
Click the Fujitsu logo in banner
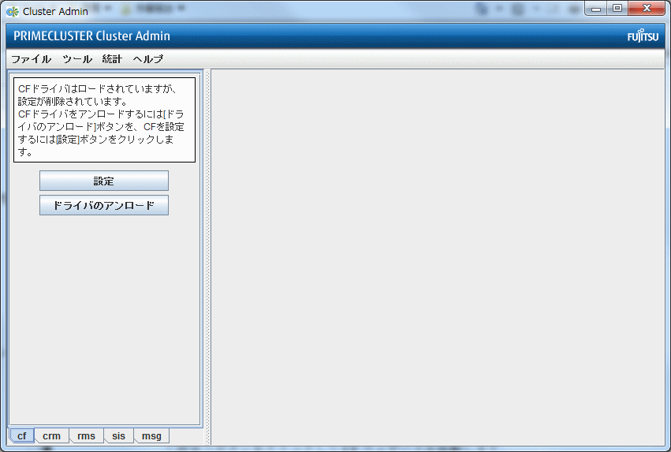coord(643,36)
